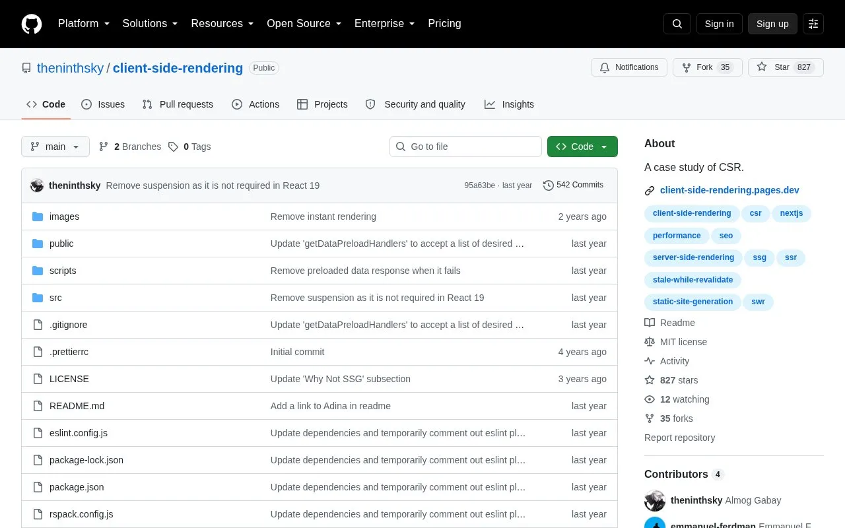Viewport: 845px width, 528px height.
Task: Open the scripts folder
Action: click(63, 271)
